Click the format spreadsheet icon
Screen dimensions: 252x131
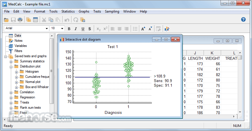(x=158, y=29)
